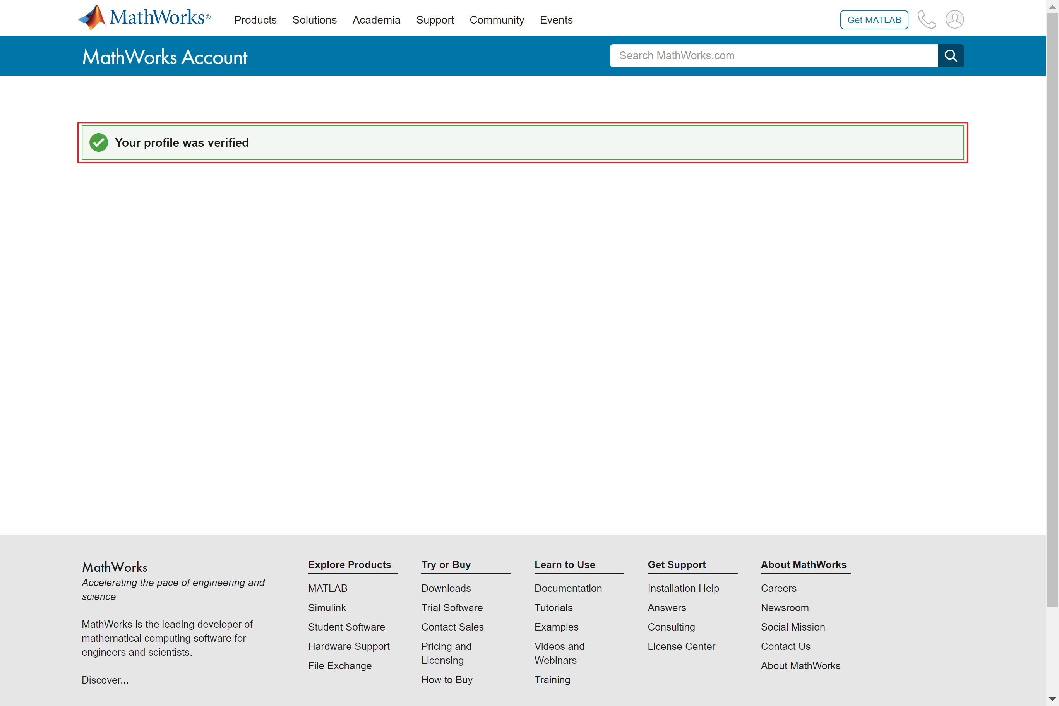
Task: Open the Trial Software link
Action: (452, 607)
